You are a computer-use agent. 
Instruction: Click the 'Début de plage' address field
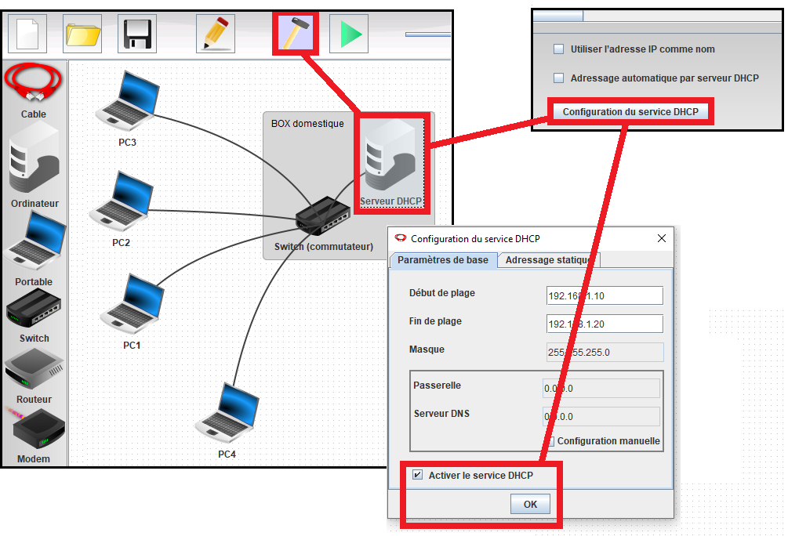605,295
